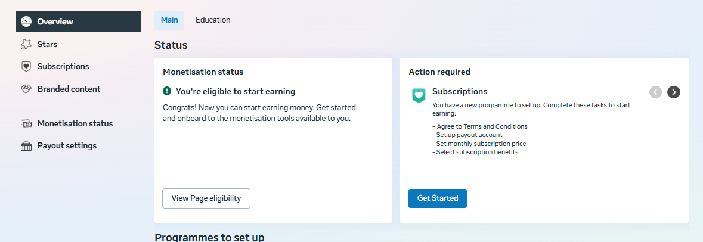
Task: Click the Overview dashboard icon in sidebar
Action: click(x=26, y=21)
